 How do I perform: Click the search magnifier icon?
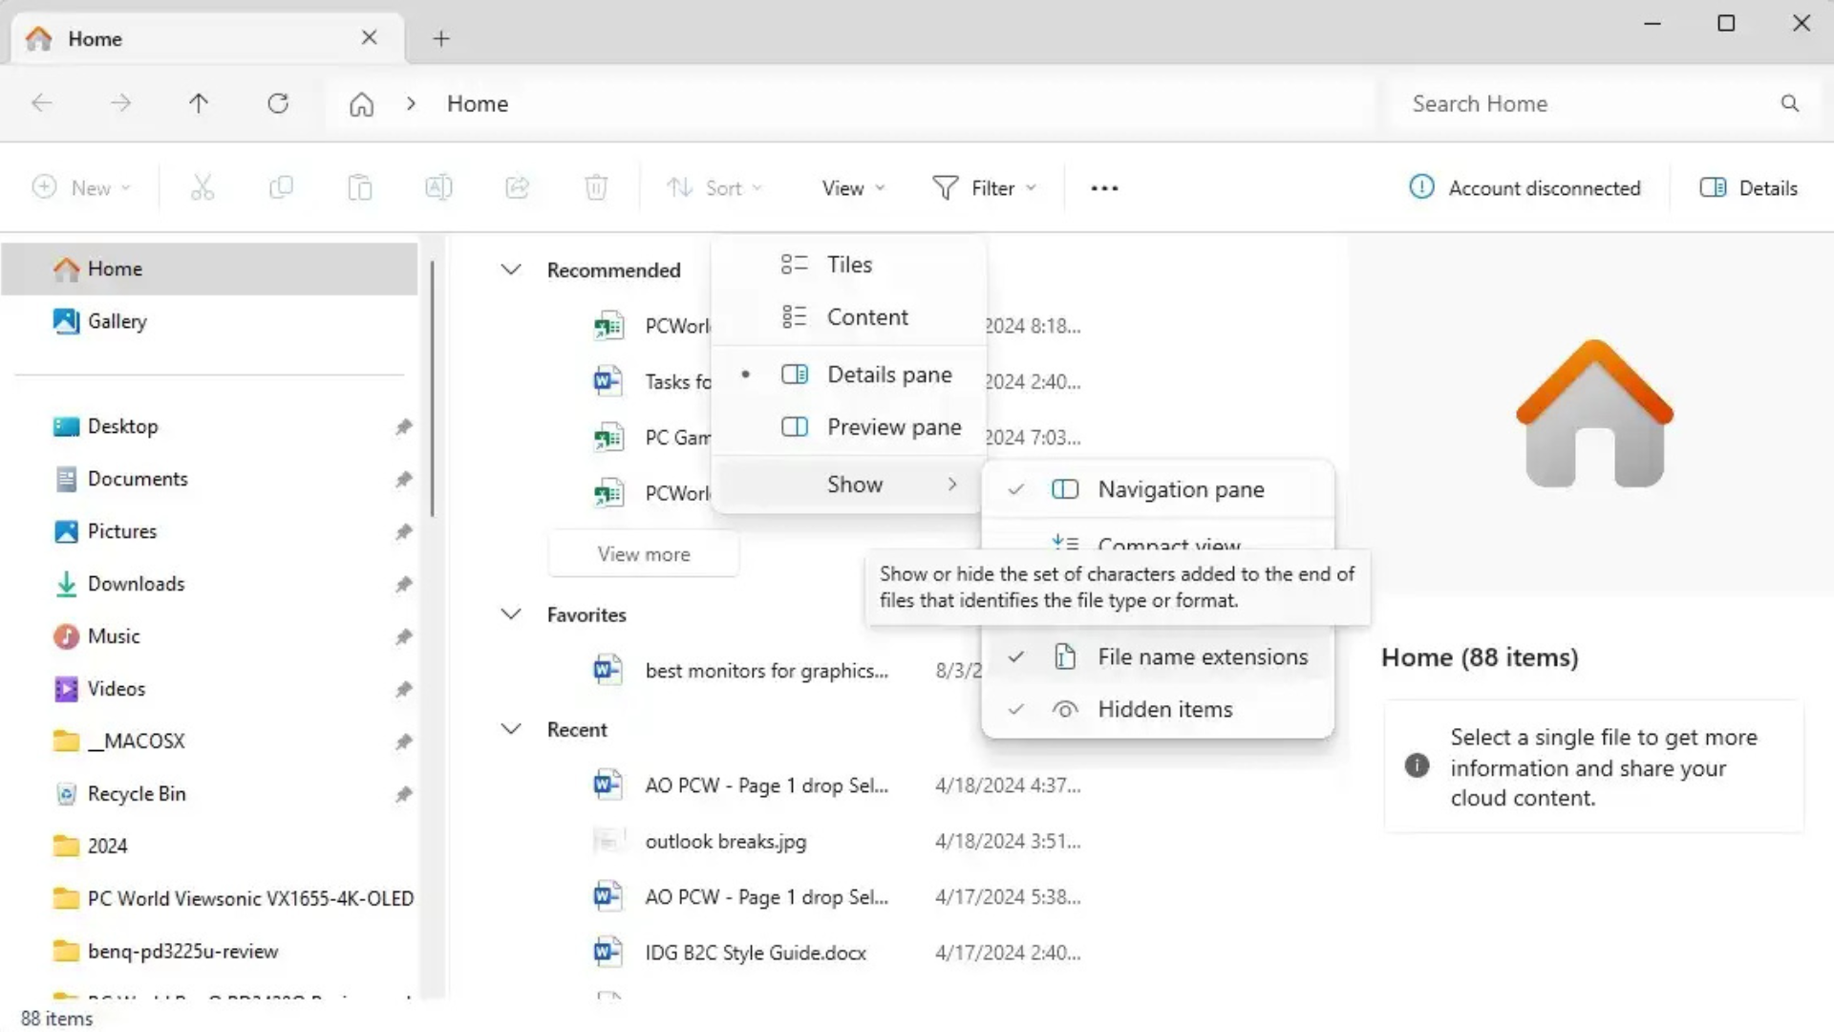pyautogui.click(x=1789, y=103)
